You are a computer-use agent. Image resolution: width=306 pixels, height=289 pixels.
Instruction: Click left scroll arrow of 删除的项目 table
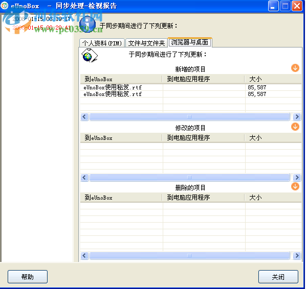pos(84,255)
